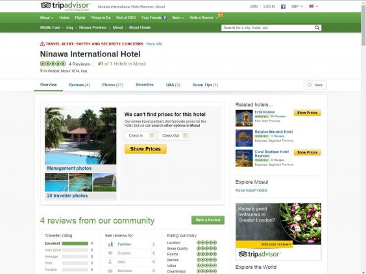Click 20 traveller photos link
This screenshot has width=366, height=274.
point(67,196)
